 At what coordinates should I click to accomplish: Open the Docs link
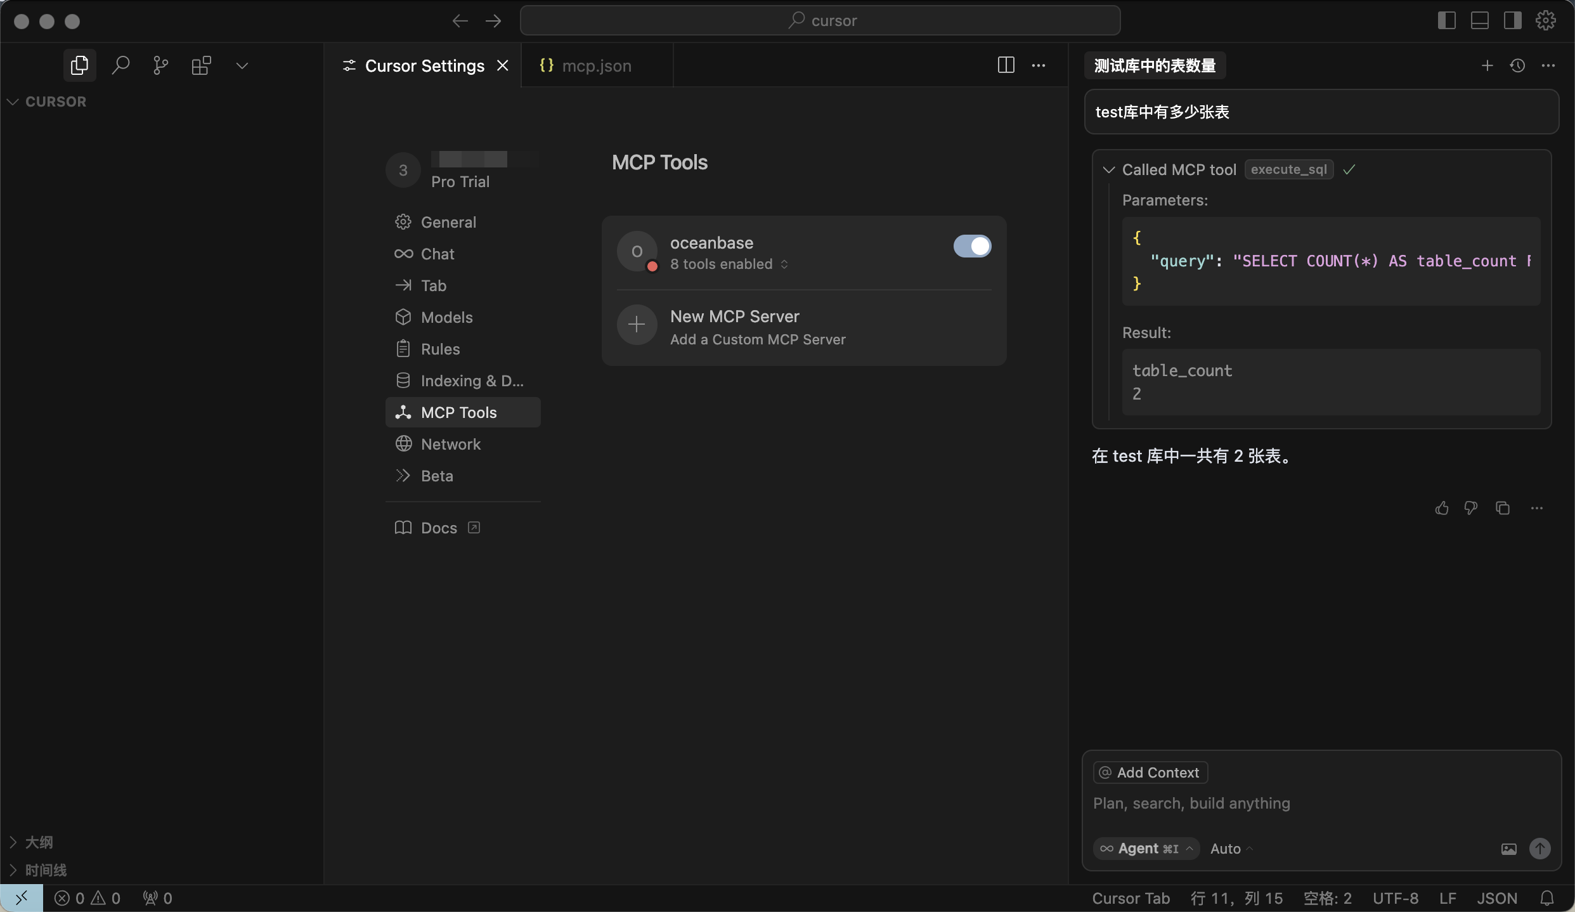[438, 528]
